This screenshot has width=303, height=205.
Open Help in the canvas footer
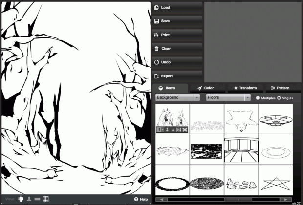(x=141, y=199)
